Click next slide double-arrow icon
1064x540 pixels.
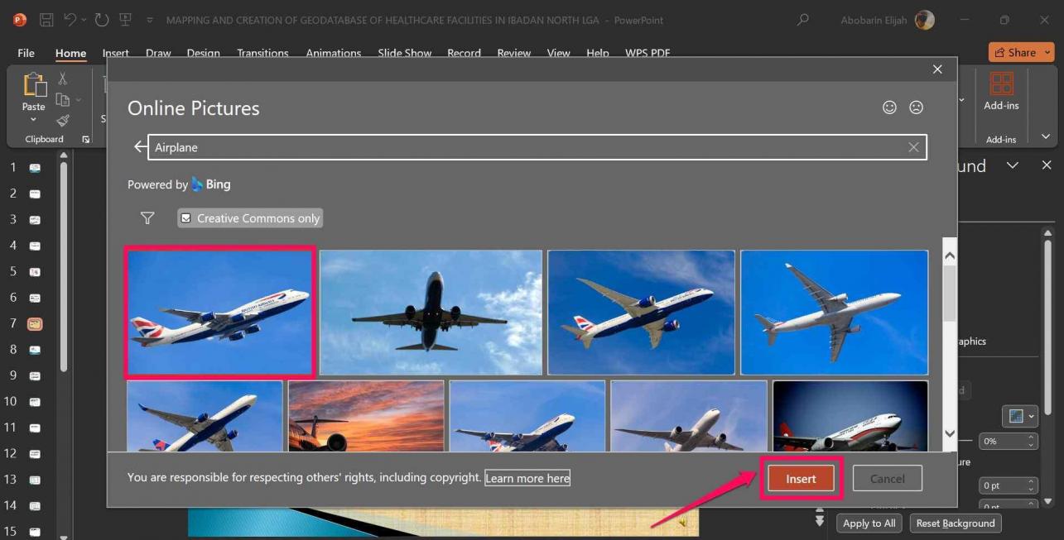(x=820, y=520)
